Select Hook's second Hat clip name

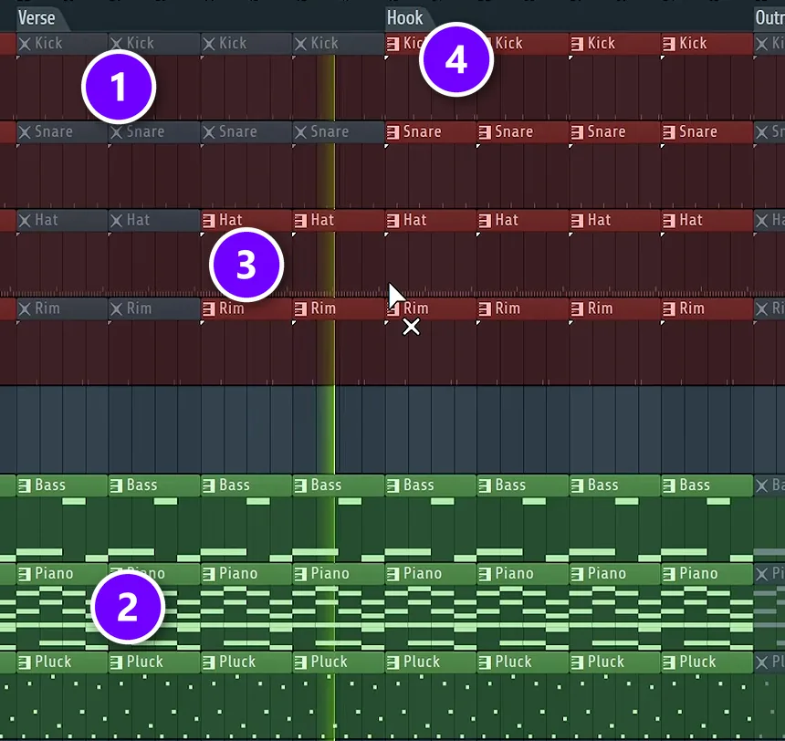click(507, 220)
